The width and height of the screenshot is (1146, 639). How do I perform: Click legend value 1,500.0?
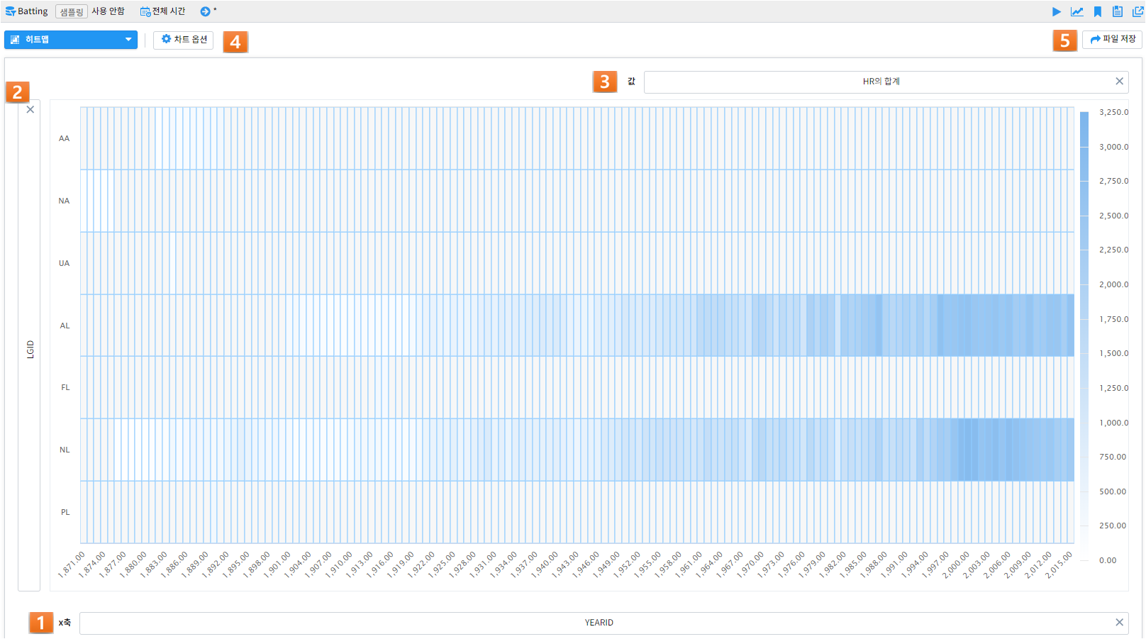(x=1113, y=353)
